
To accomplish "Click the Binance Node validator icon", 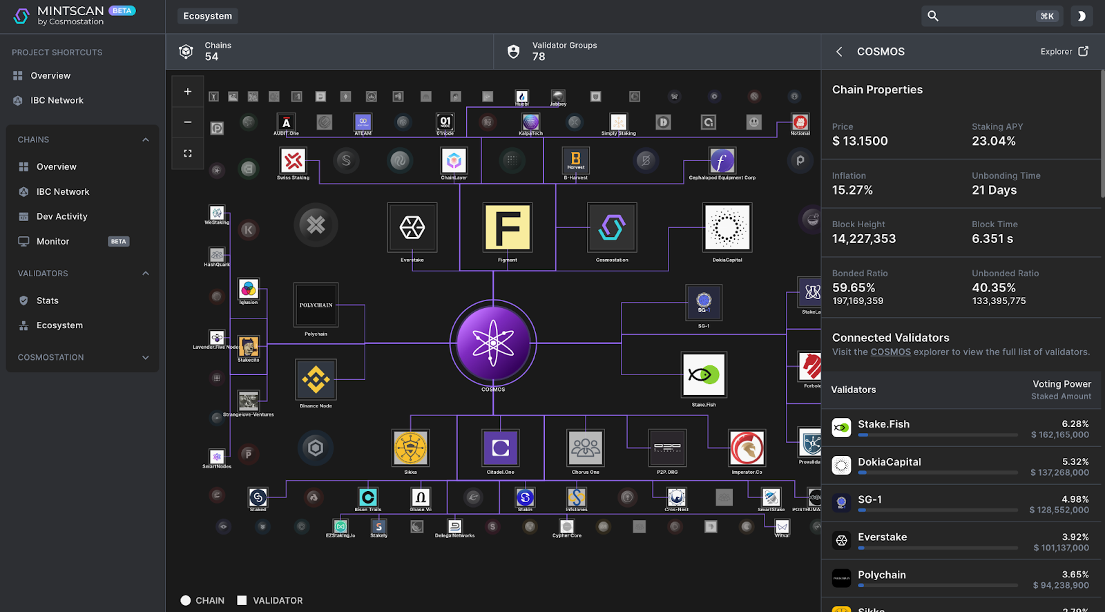I will click(316, 379).
